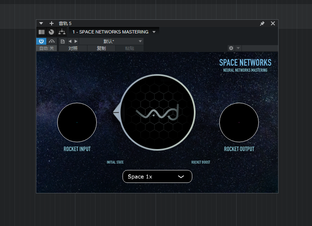This screenshot has width=312, height=226.
Task: Click the central wavdsp main dial
Action: [157, 112]
